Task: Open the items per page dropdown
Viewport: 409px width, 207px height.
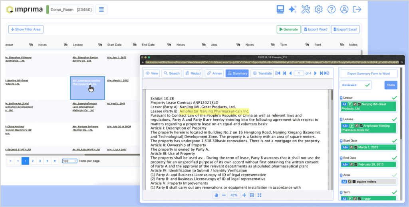Action: pyautogui.click(x=69, y=161)
